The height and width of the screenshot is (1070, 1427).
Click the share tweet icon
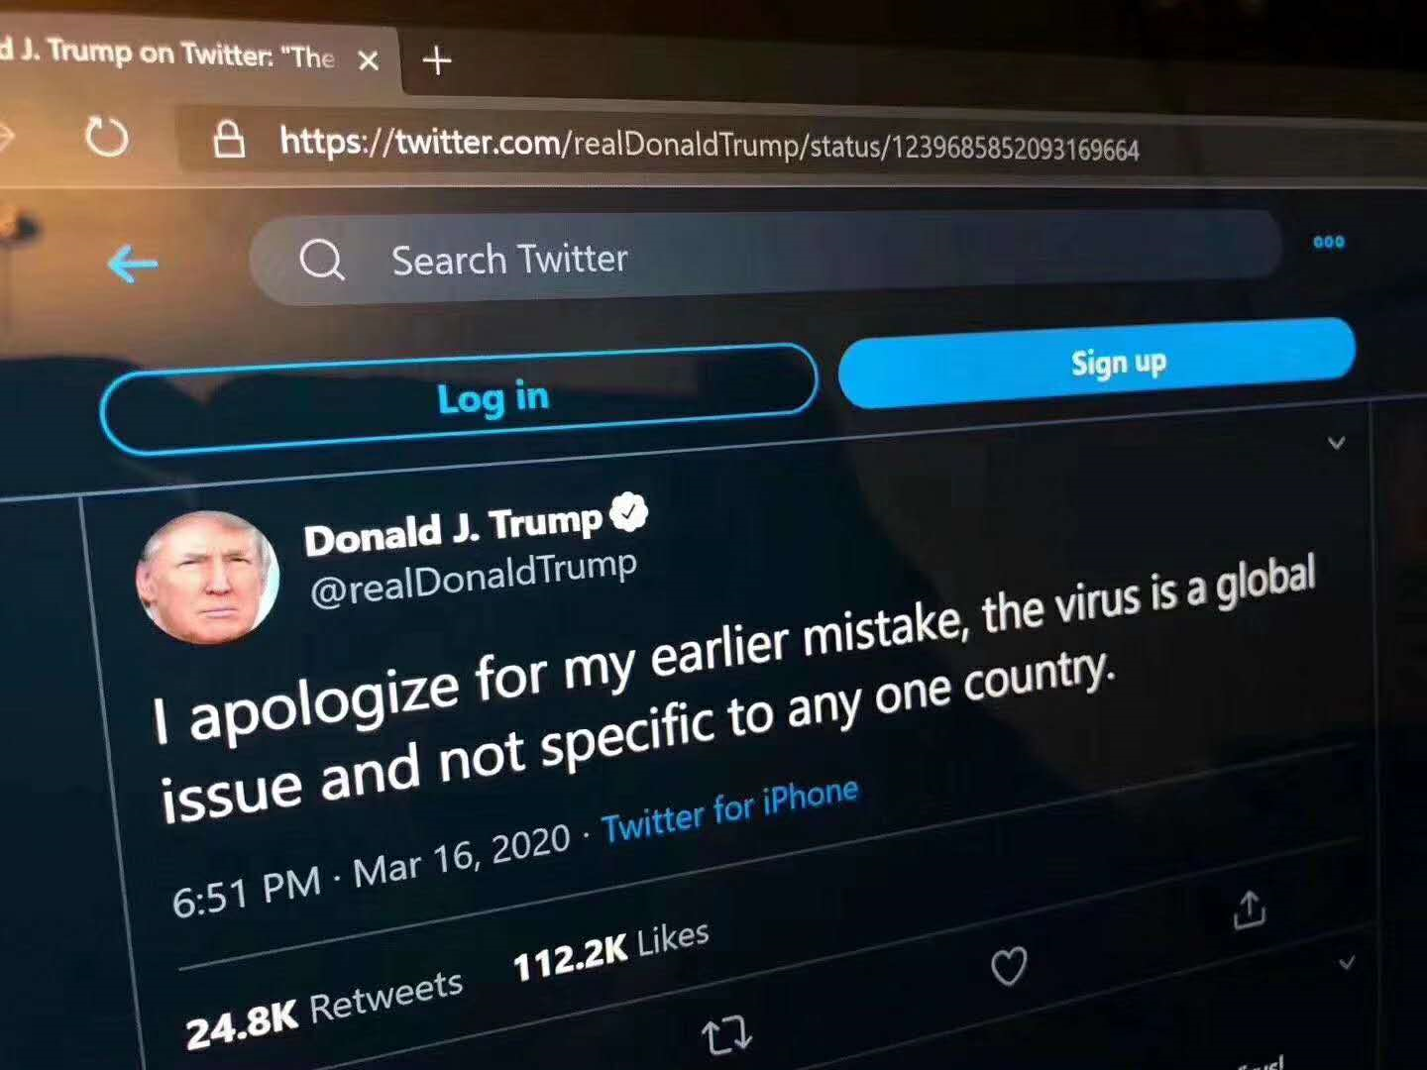pos(1250,909)
